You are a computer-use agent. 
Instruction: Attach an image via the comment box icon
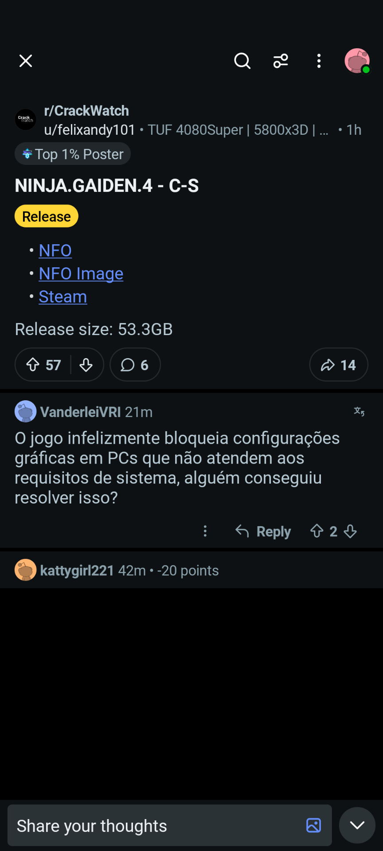313,825
